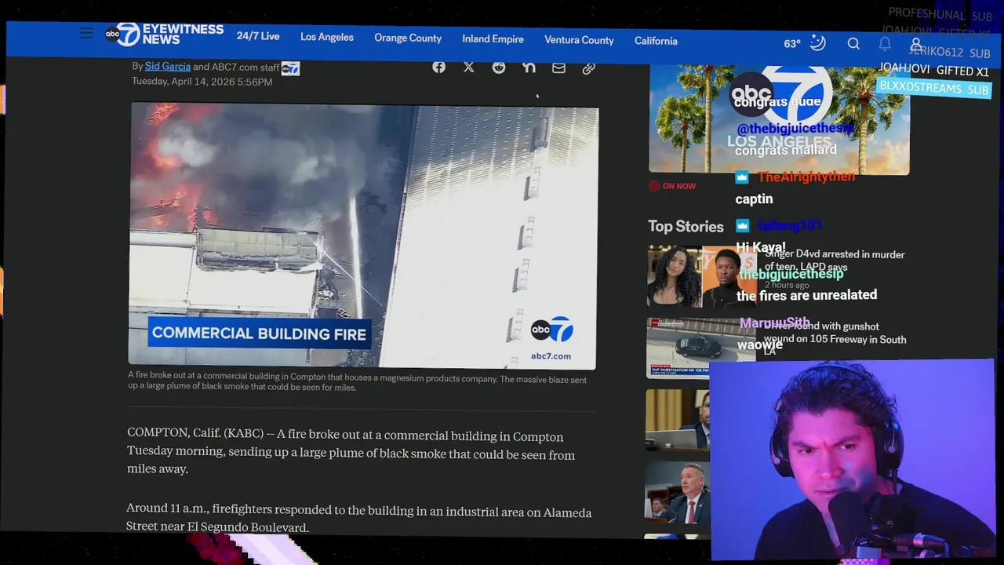Go to California section

(656, 41)
